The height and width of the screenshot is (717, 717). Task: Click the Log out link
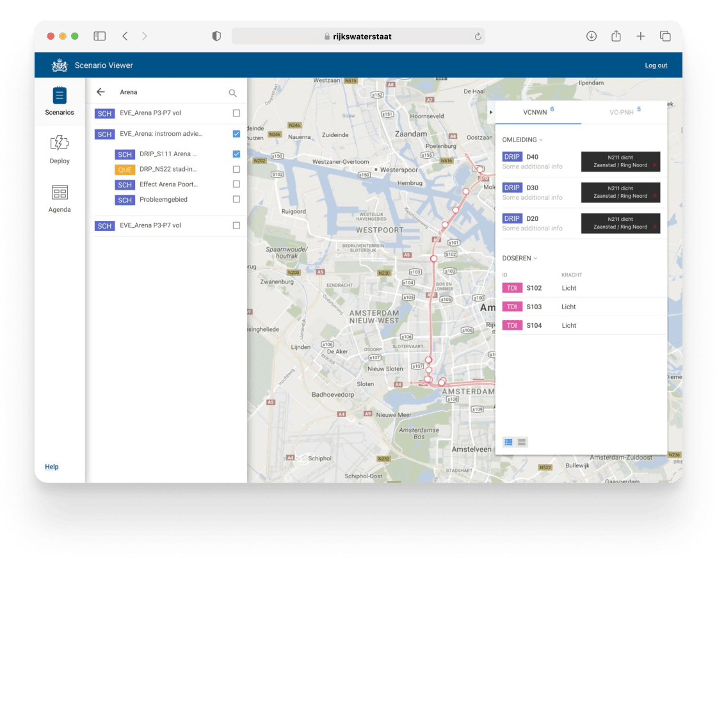656,65
